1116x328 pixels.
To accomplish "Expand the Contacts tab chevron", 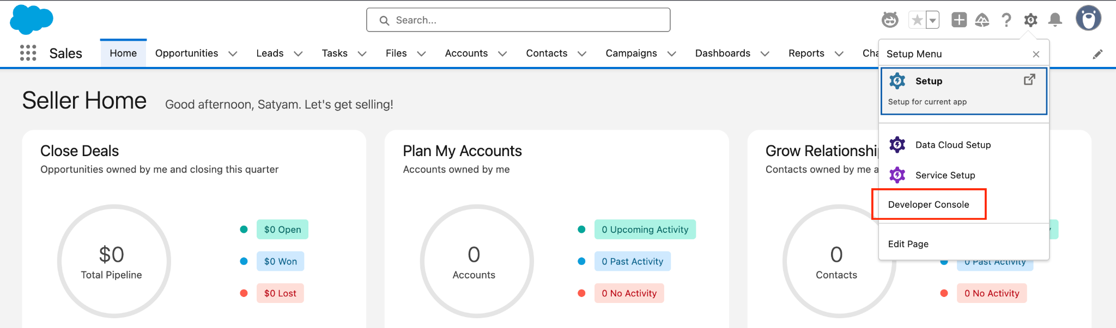I will (582, 54).
